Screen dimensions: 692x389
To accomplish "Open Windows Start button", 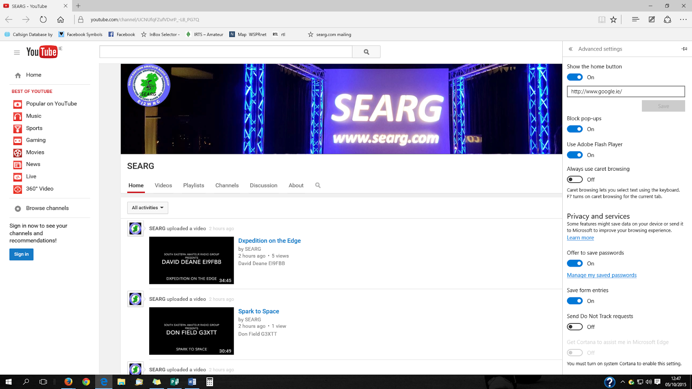I will coord(9,382).
